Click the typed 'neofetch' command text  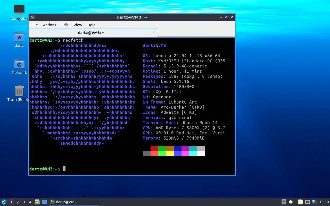pyautogui.click(x=73, y=40)
